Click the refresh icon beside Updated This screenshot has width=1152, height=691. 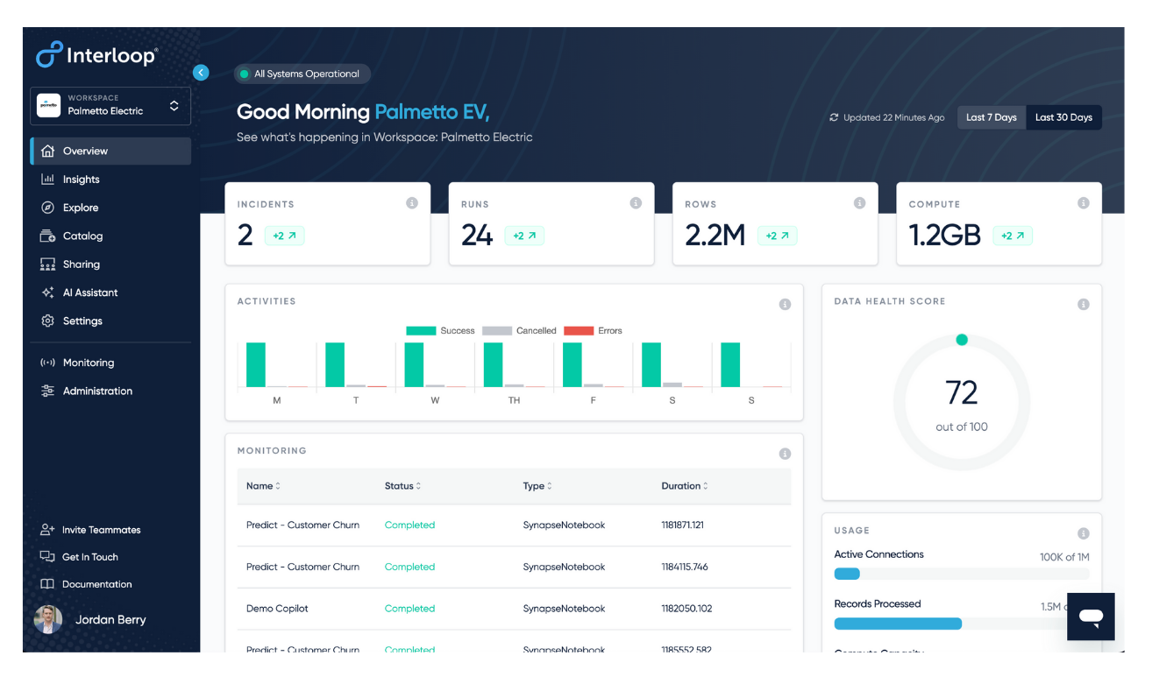[834, 117]
